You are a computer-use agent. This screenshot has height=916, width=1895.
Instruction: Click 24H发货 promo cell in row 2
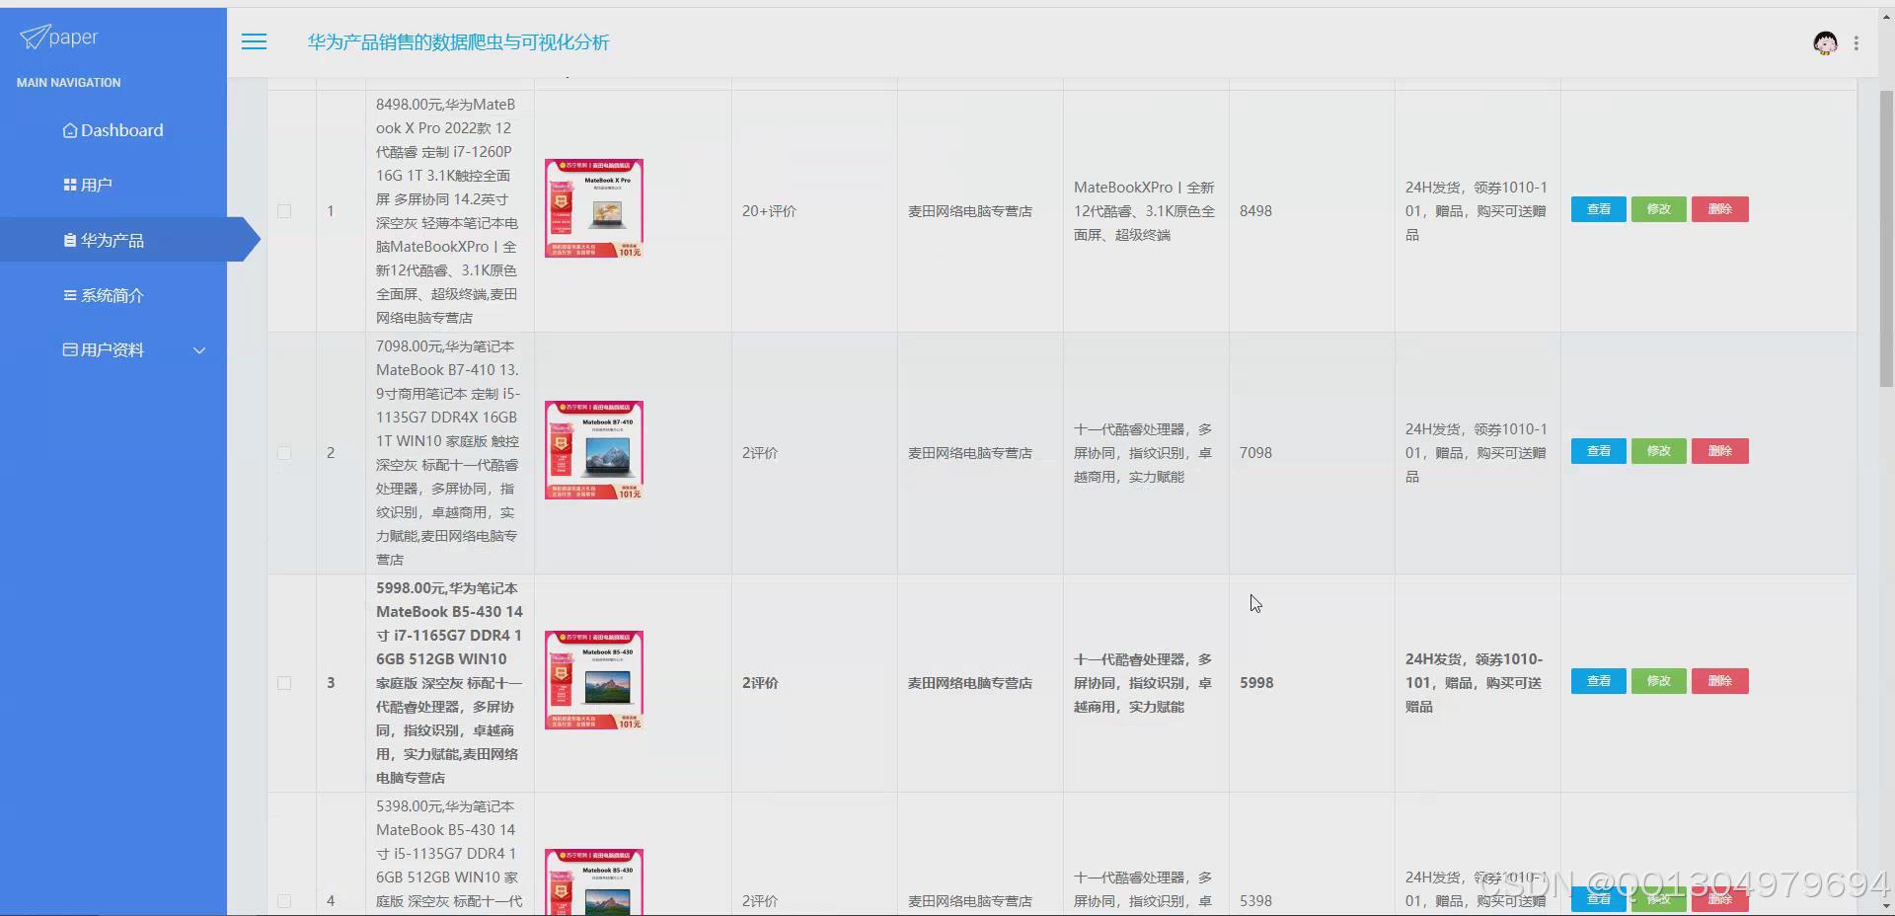(1477, 453)
